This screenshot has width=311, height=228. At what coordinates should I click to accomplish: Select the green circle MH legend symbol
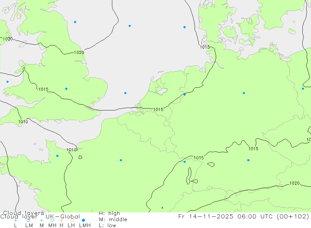tap(52, 220)
